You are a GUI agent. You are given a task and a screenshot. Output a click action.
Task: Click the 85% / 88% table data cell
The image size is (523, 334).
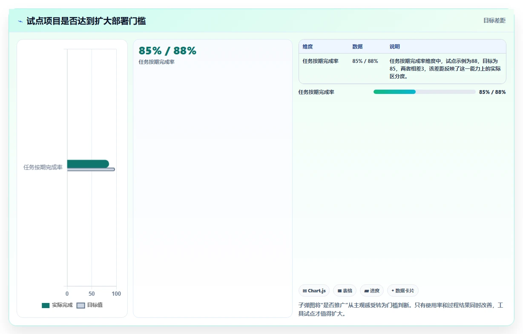pos(365,61)
